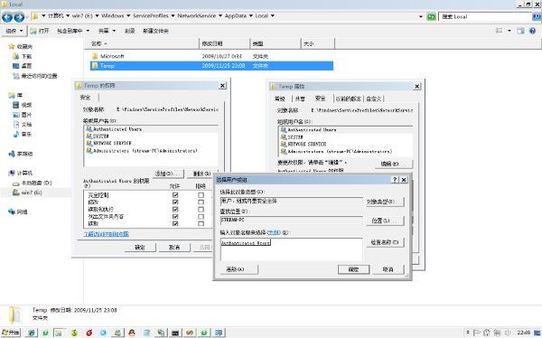Toggle 拒绝 checkbox for 列出文件夹内容
Viewport: 542px width, 338px height.
[201, 217]
